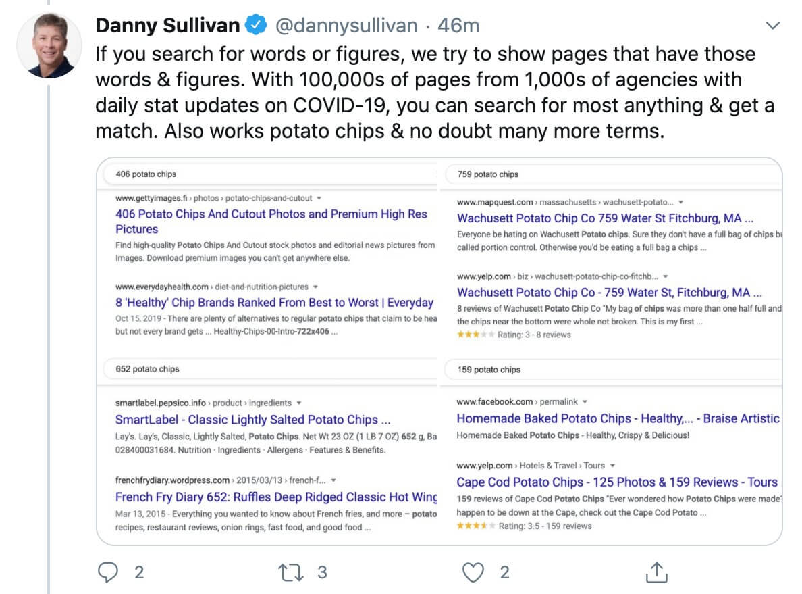The image size is (802, 594).
Task: Expand the facebook.com permalink dropdown arrow
Action: tap(585, 402)
